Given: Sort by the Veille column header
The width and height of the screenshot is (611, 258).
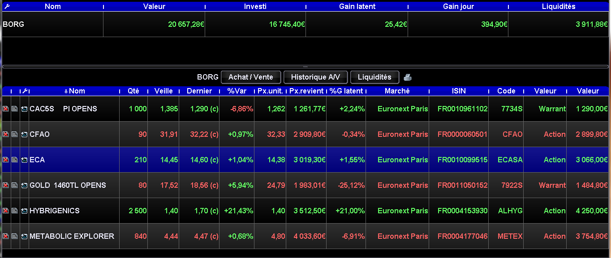Looking at the screenshot, I should 164,91.
